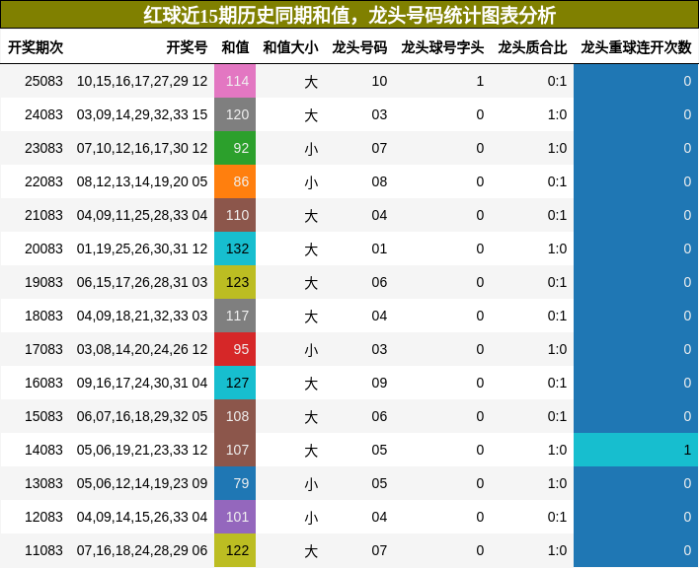
Task: Select period number 20083
Action: coord(43,248)
